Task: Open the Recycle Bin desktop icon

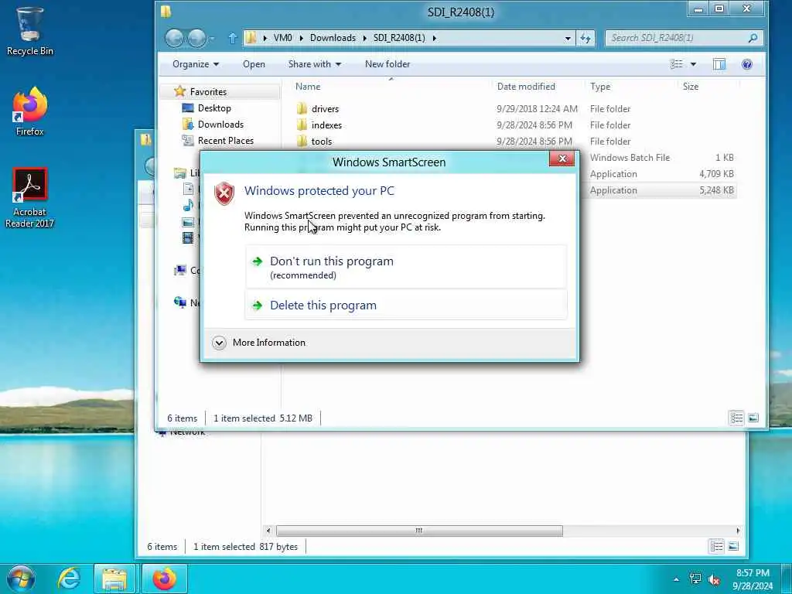Action: click(29, 30)
